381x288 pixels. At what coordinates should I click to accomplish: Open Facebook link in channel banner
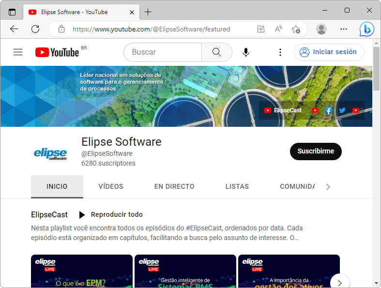point(329,110)
